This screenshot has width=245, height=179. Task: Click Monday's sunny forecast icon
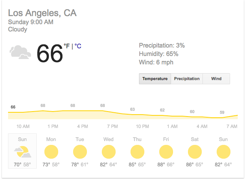coord(51,152)
